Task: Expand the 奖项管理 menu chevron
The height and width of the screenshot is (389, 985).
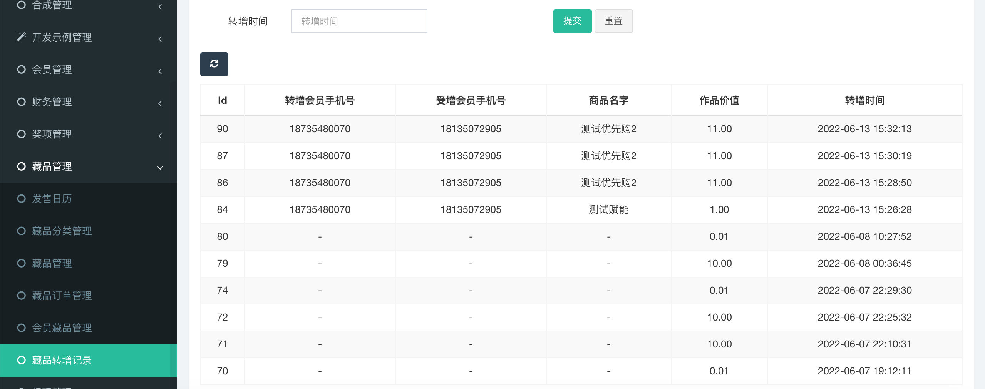Action: tap(160, 136)
